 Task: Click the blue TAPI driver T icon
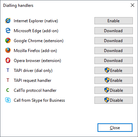pyautogui.click(x=8, y=70)
